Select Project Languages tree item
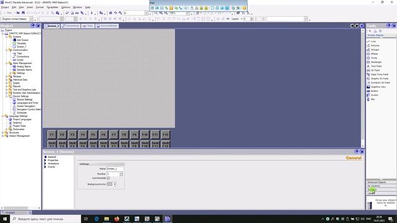397x223 pixels. click(22, 120)
